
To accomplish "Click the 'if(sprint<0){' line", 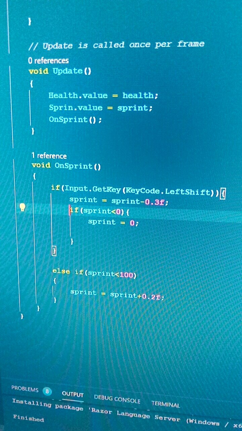I will click(99, 211).
